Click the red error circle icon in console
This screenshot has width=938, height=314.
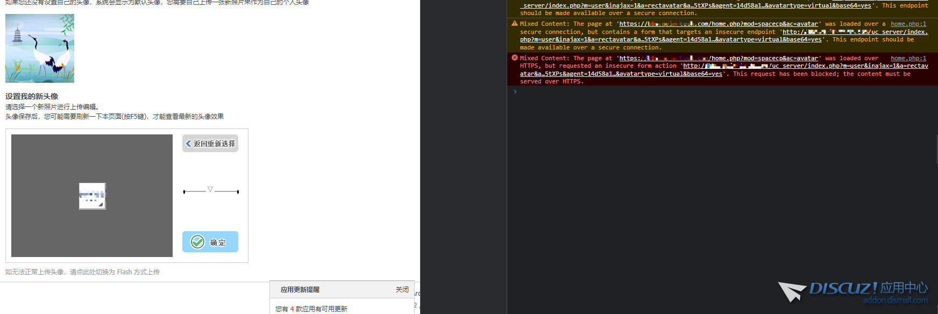(x=514, y=58)
